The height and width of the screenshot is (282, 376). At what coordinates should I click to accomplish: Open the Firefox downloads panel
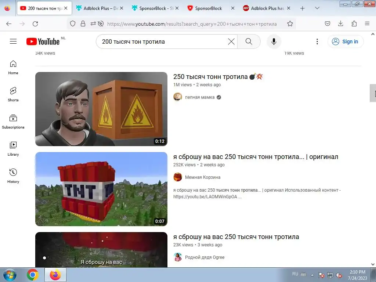tap(340, 23)
